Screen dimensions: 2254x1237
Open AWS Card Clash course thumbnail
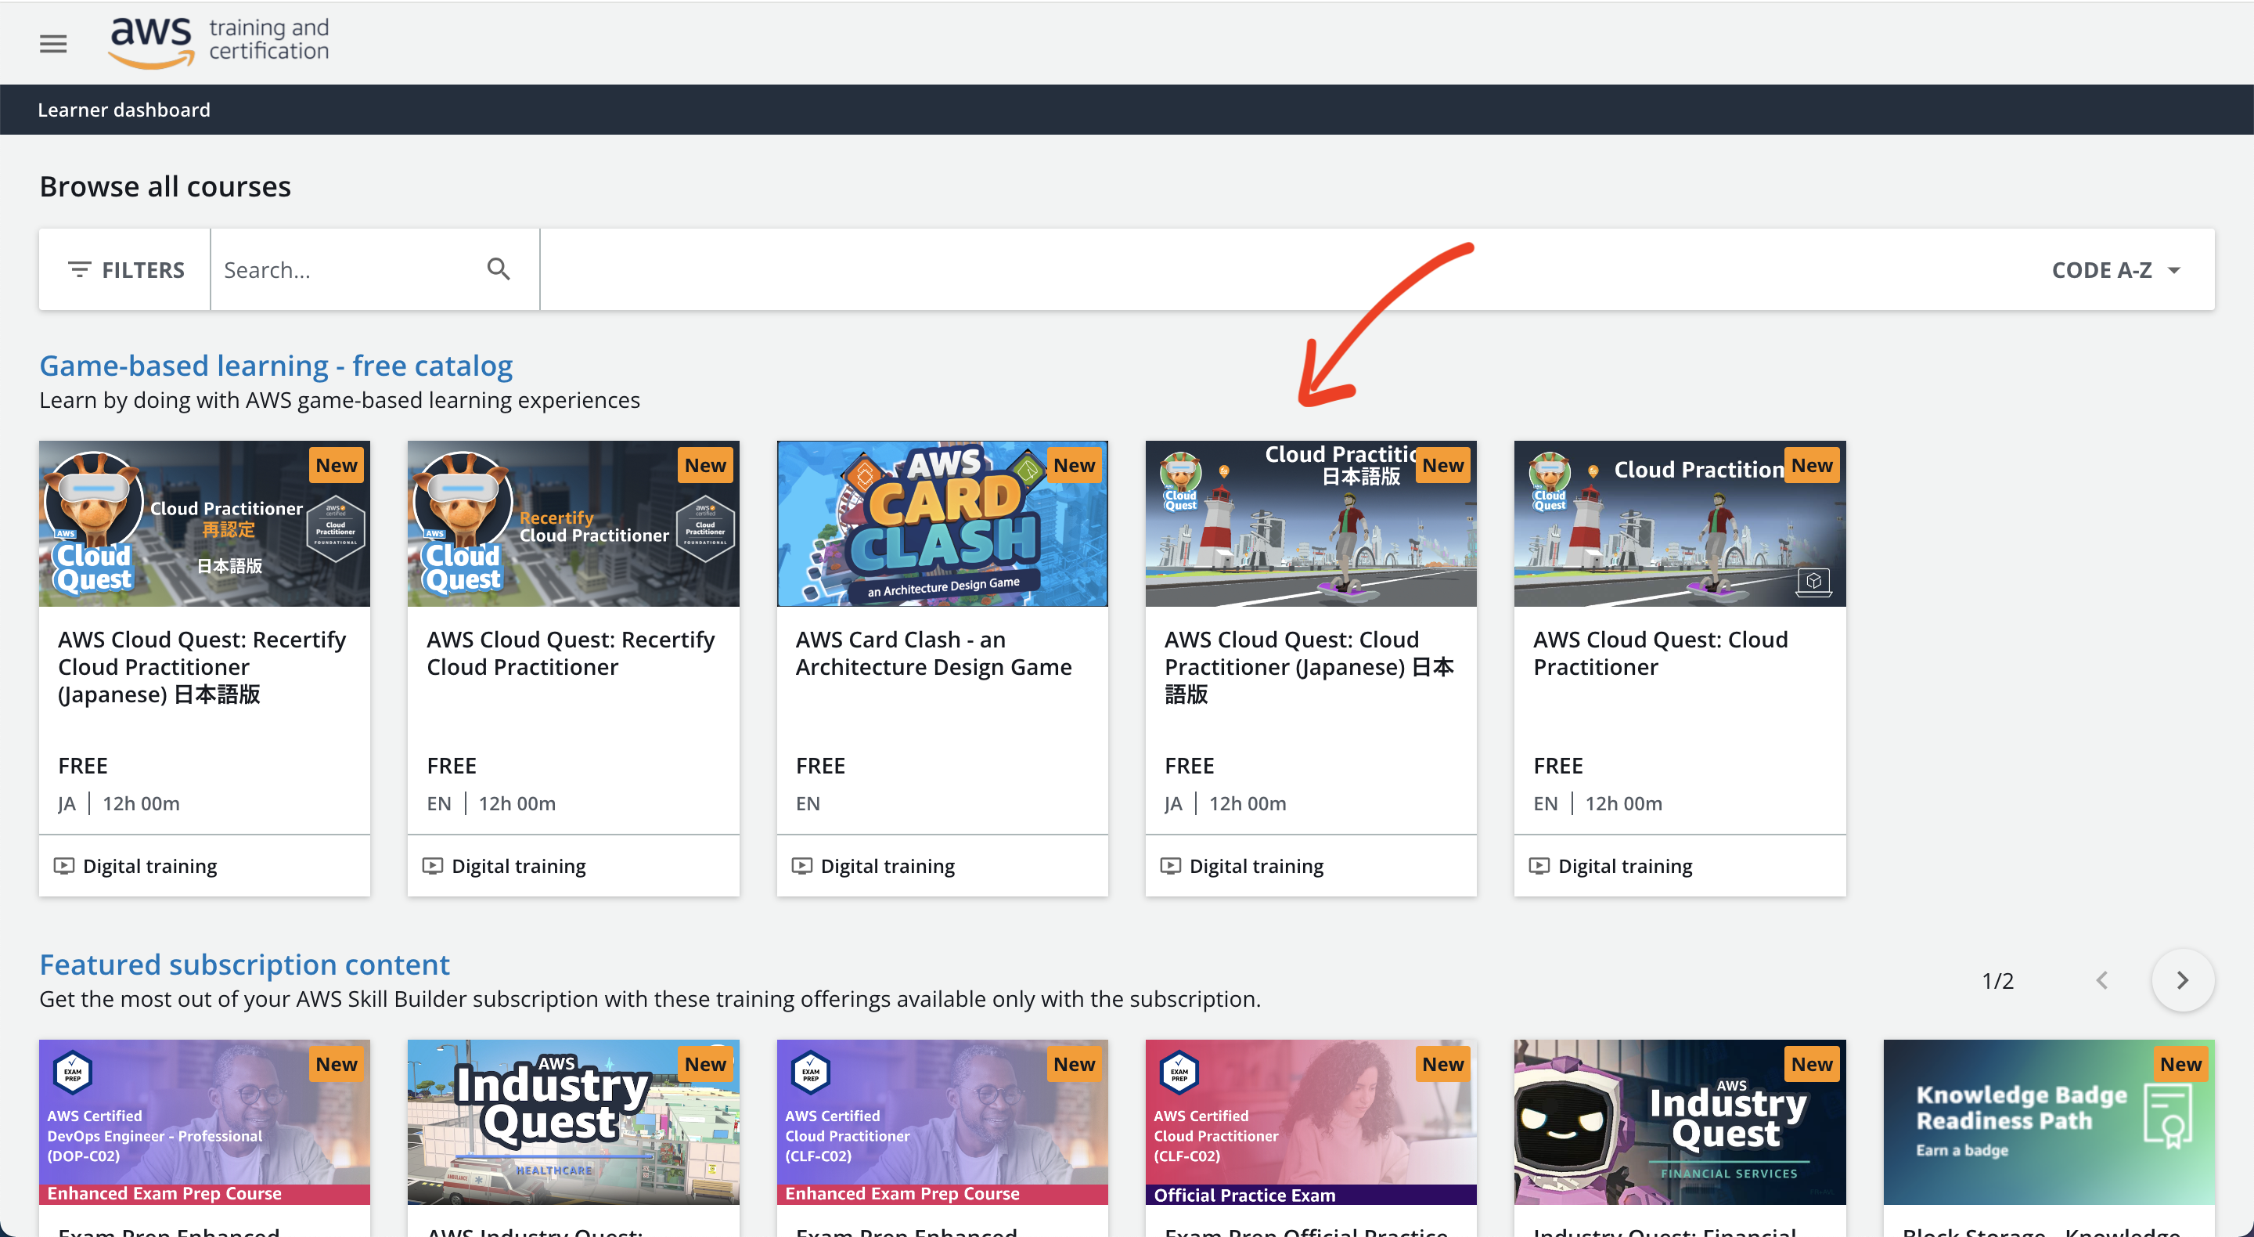click(x=942, y=524)
